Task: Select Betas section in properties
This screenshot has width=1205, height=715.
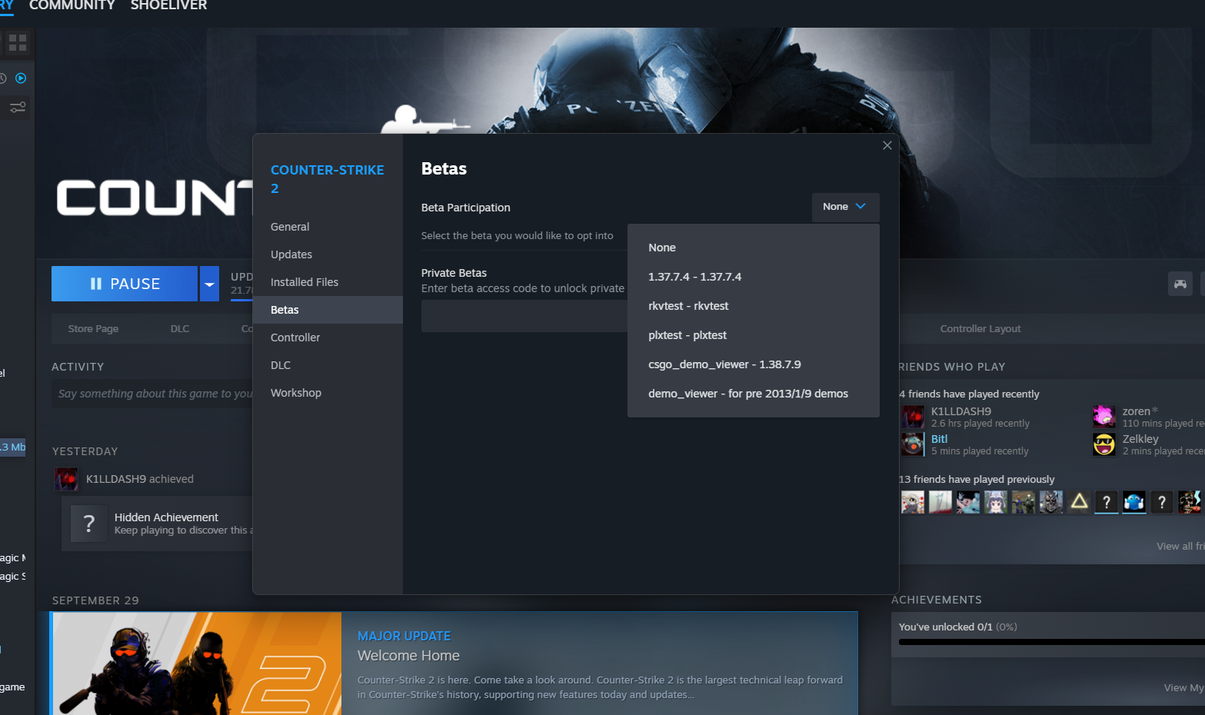Action: (328, 310)
